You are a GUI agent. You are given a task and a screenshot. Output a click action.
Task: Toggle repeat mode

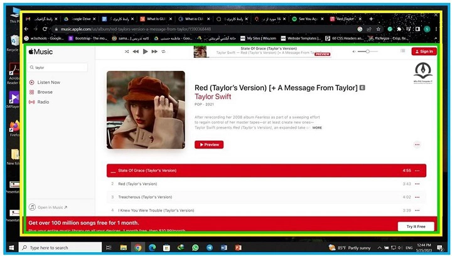click(163, 51)
